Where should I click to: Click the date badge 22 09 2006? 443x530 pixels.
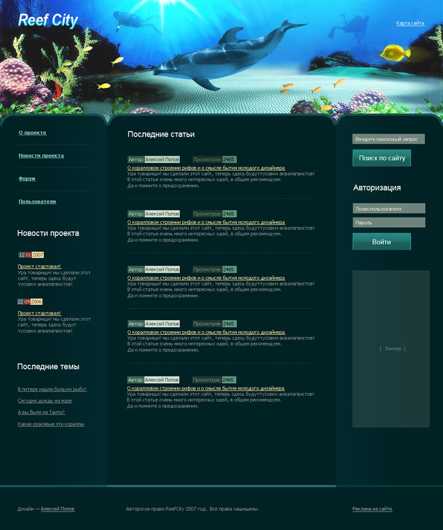click(30, 302)
